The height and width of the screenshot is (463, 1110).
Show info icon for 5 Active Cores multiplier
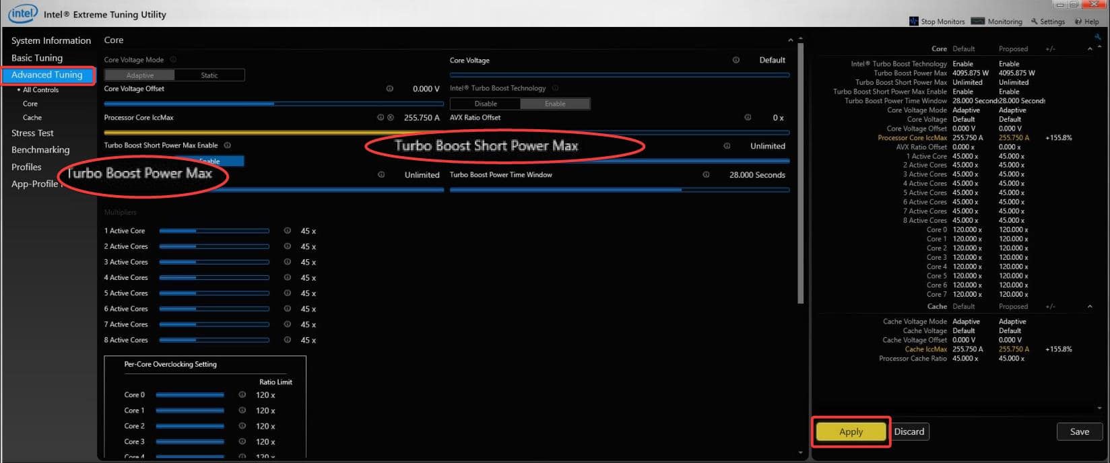288,293
